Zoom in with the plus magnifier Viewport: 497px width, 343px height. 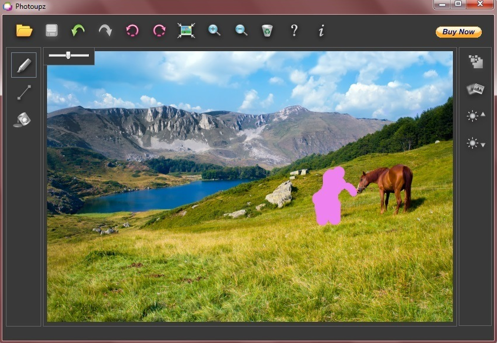tap(214, 31)
